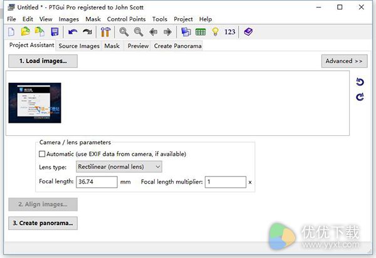Image resolution: width=376 pixels, height=258 pixels.
Task: Switch to the Create Panorama tab
Action: click(x=177, y=46)
